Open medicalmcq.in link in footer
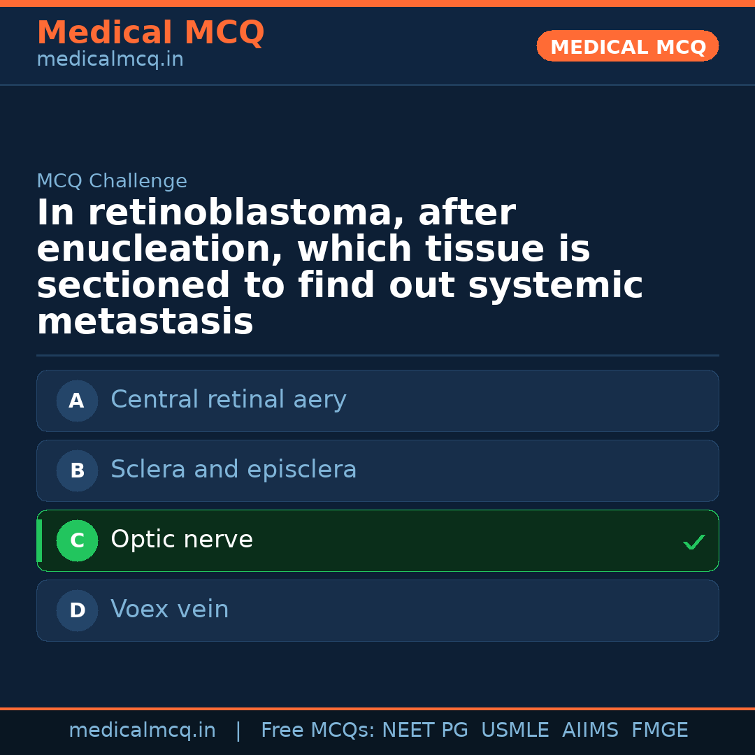This screenshot has height=755, width=755. pyautogui.click(x=142, y=731)
